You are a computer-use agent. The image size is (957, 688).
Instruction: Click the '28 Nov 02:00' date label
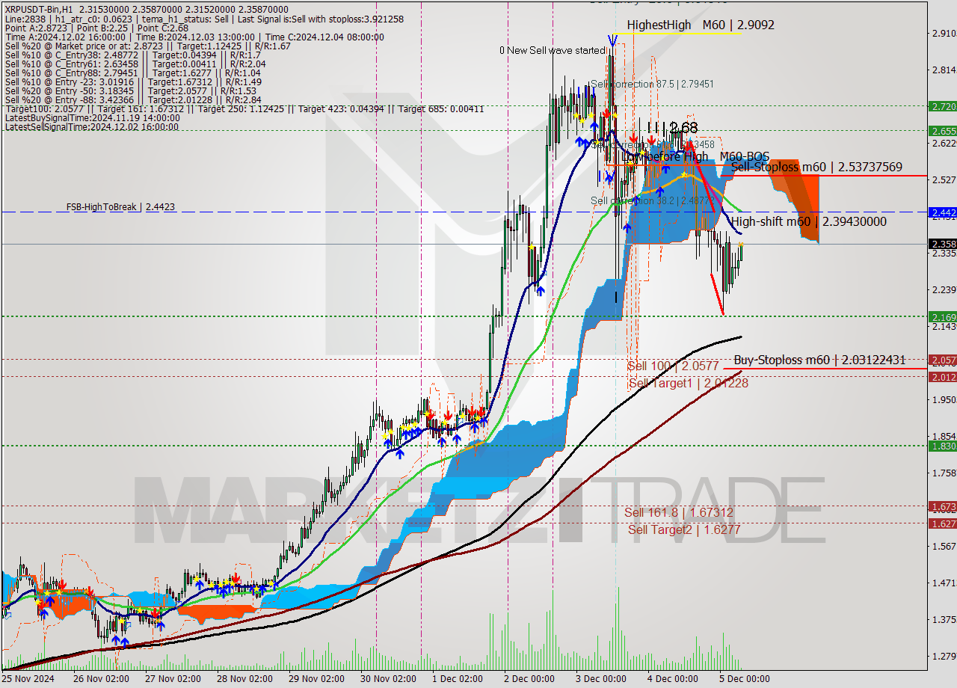[x=244, y=679]
